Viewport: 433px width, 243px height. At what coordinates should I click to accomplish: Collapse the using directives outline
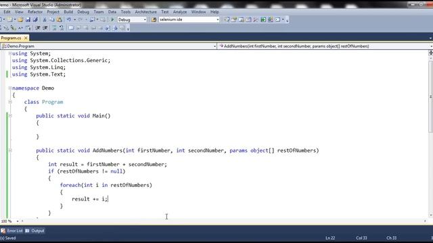10,53
